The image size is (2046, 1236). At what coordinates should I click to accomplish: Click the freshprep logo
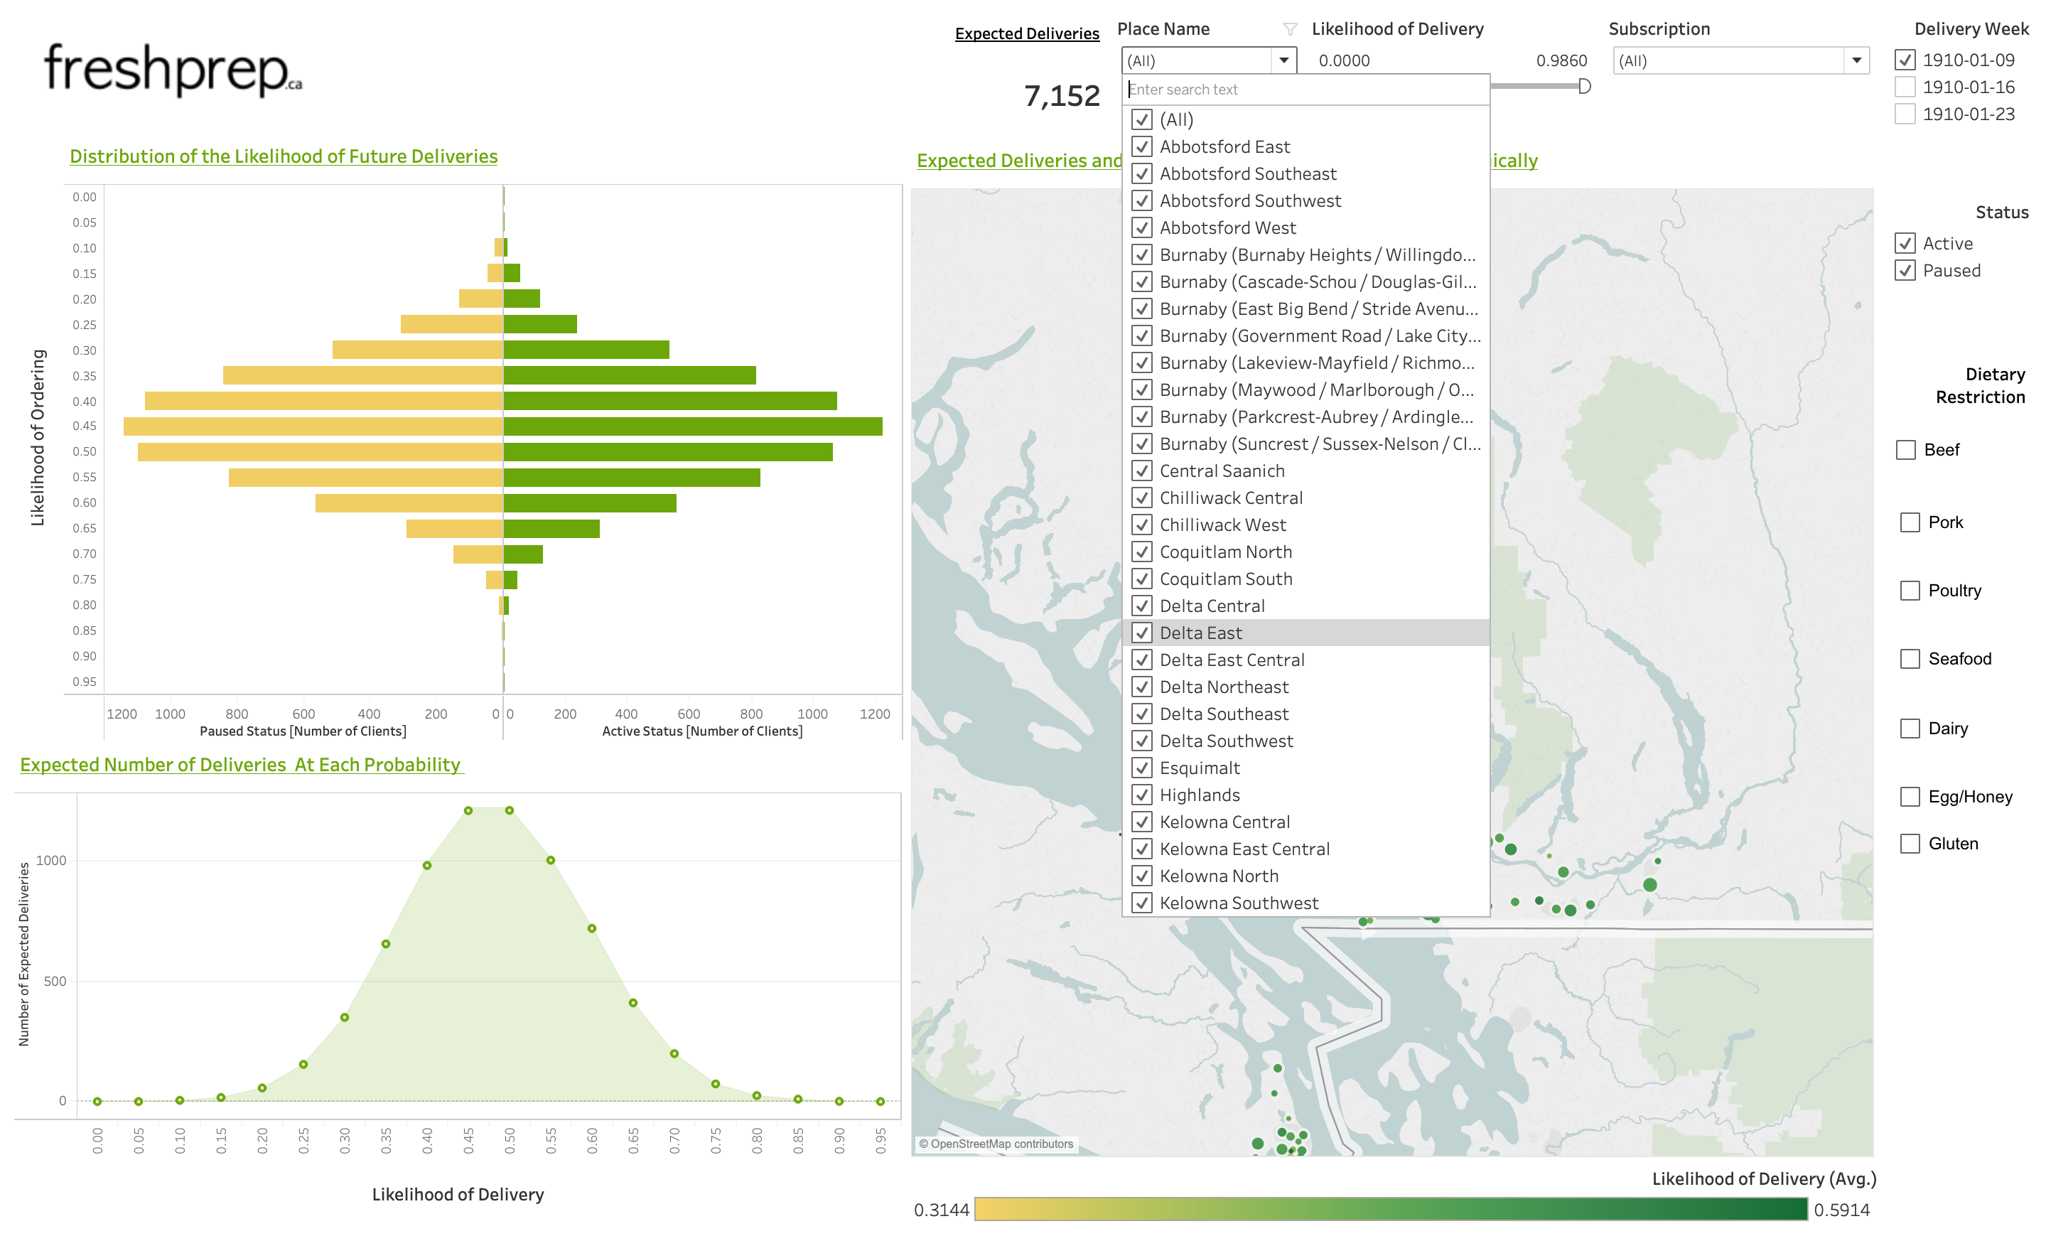click(x=173, y=70)
